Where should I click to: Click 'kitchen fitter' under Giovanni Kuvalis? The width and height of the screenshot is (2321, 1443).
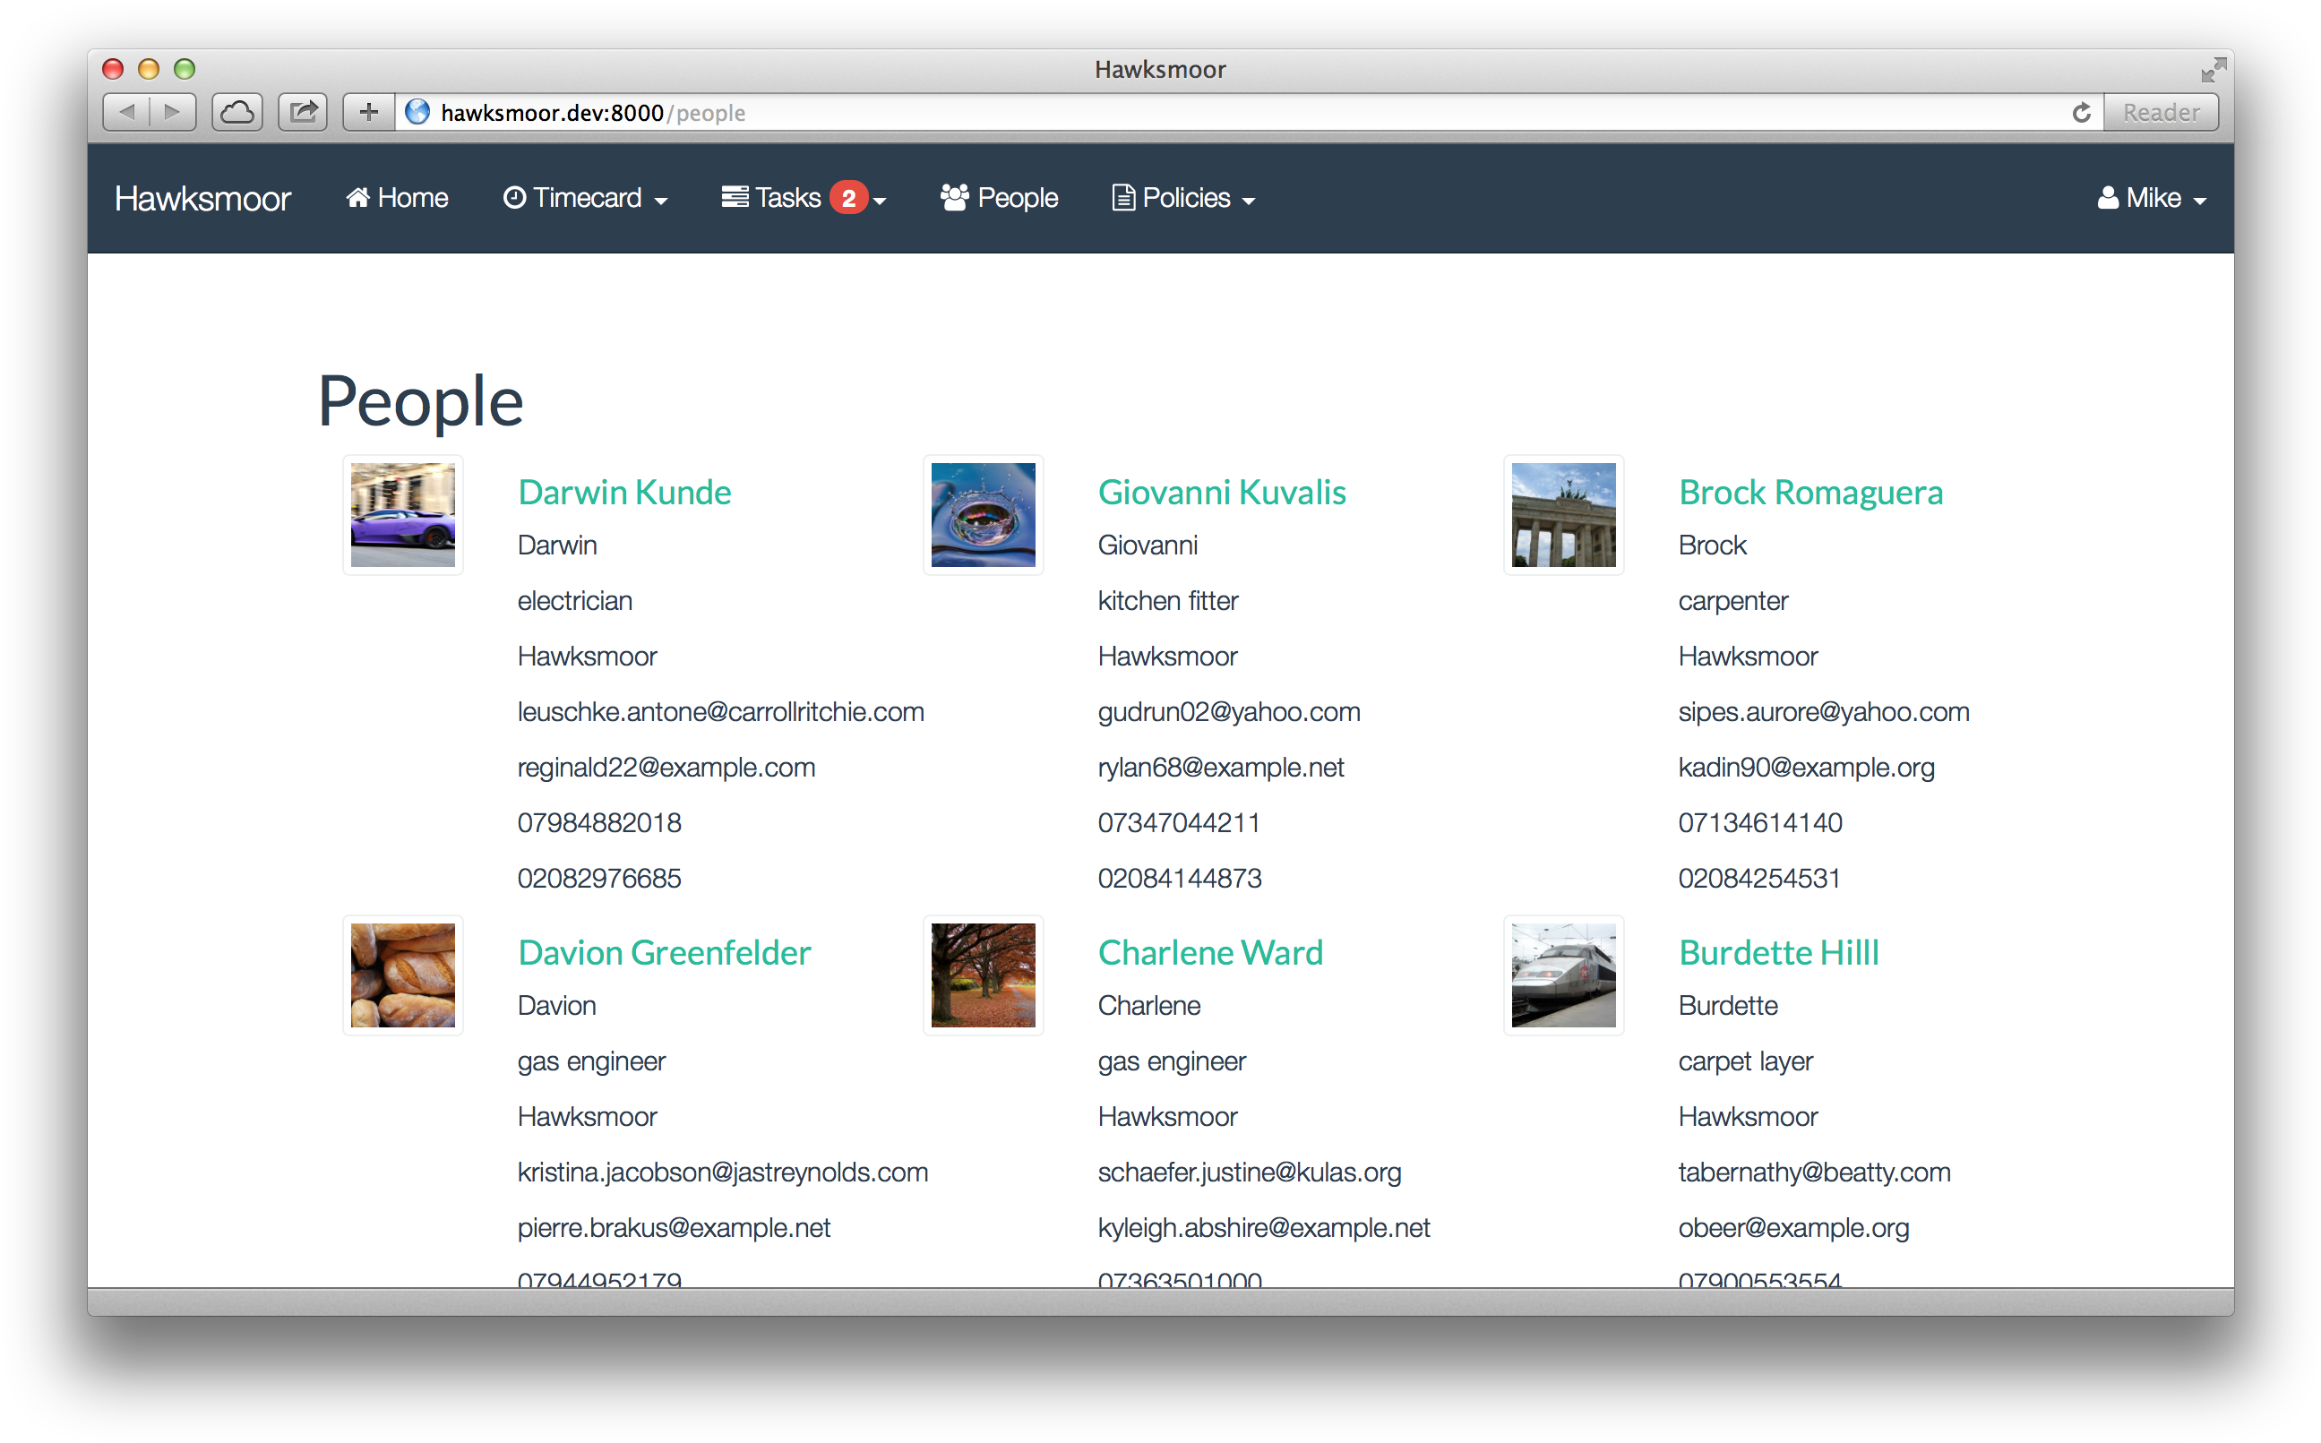1168,601
